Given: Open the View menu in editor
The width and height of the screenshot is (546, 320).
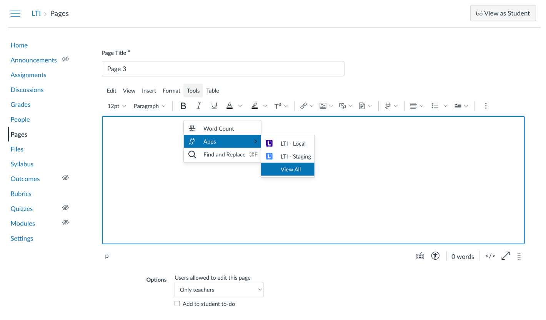Looking at the screenshot, I should click(129, 91).
